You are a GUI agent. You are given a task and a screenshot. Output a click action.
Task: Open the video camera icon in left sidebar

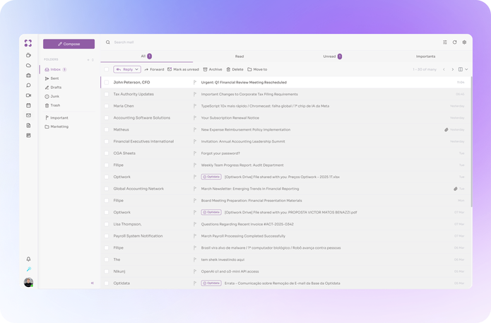point(28,95)
